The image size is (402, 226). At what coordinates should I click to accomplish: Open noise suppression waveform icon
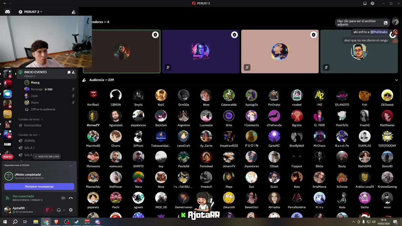click(x=63, y=198)
